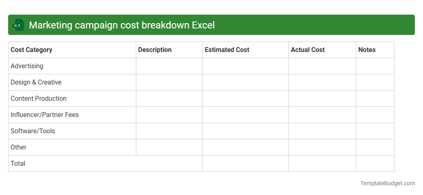This screenshot has height=195, width=423.
Task: Click the XLS file icon in header
Action: coord(18,25)
